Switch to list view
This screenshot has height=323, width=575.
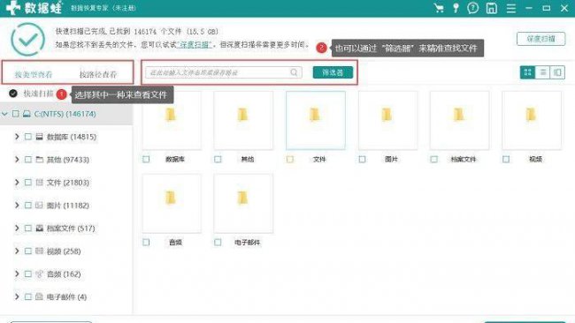tap(543, 72)
